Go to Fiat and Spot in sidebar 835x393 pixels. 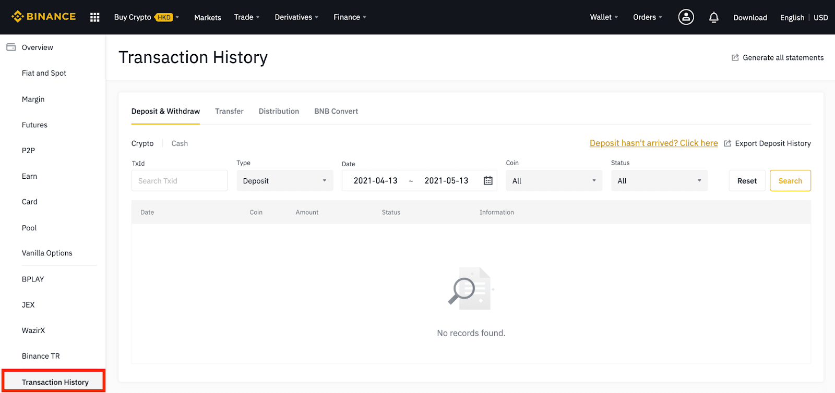pos(44,73)
